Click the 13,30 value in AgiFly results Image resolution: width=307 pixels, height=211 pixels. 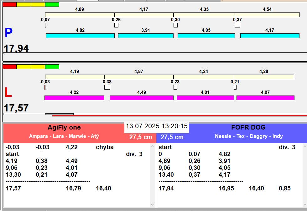pos(13,174)
